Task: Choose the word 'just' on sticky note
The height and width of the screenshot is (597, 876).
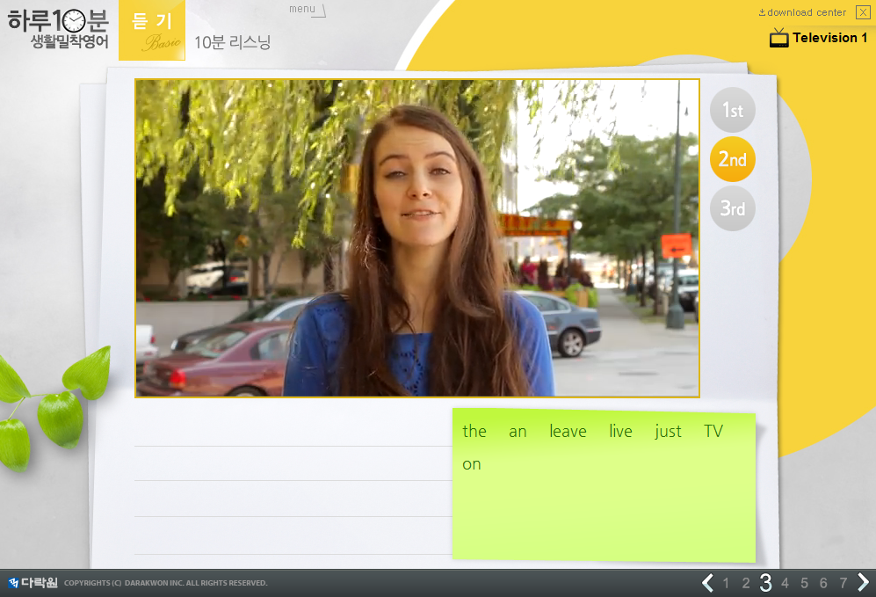Action: tap(668, 431)
